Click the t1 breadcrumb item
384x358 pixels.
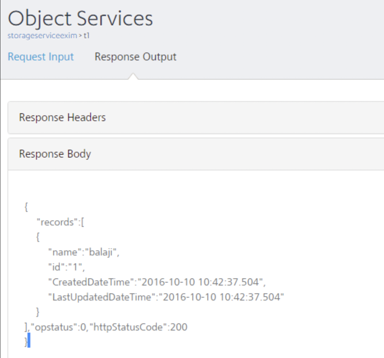pos(86,36)
